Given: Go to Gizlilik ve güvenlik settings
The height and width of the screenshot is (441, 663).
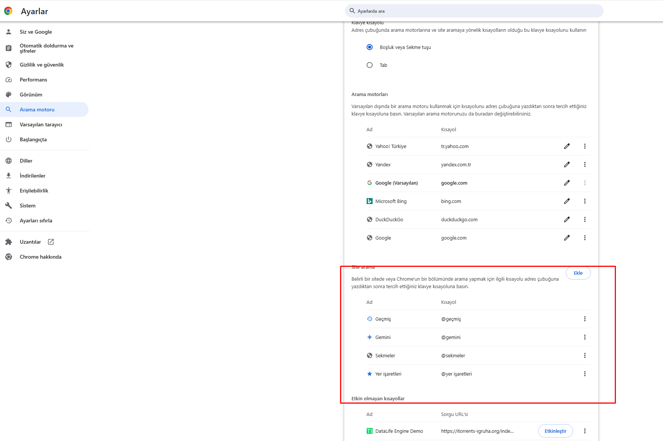Looking at the screenshot, I should (42, 65).
